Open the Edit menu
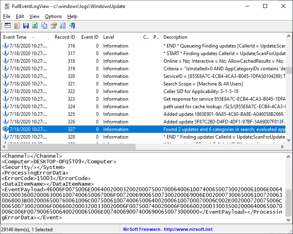This screenshot has height=234, width=293. click(x=20, y=16)
